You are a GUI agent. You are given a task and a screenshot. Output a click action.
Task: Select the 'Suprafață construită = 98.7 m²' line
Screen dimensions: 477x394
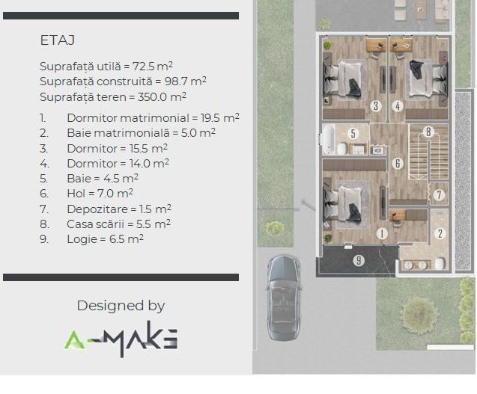[123, 81]
